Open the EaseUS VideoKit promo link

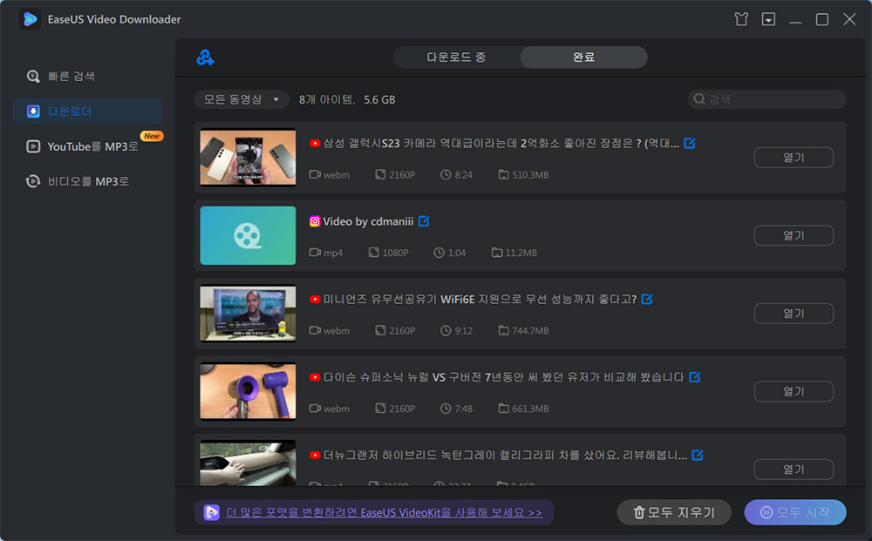(x=385, y=512)
